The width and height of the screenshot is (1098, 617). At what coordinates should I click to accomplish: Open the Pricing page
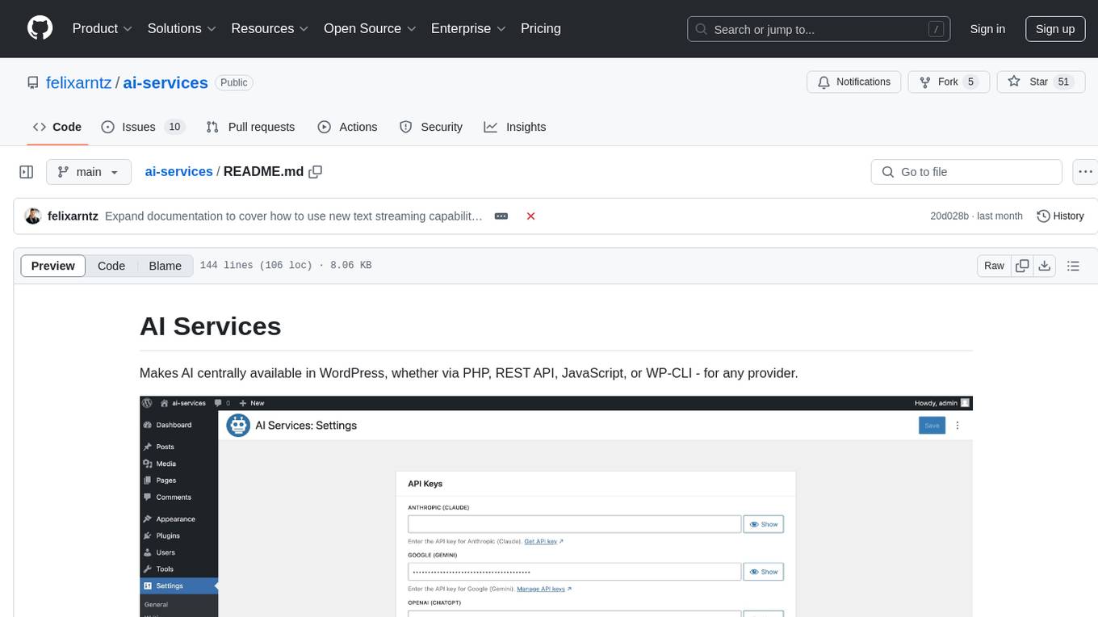[x=541, y=28]
